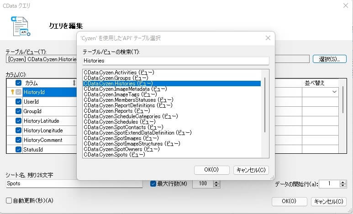Select CData.Cyzen.Schedules (ビュー) in list
Viewport: 353px width, 214px height.
pos(172,122)
